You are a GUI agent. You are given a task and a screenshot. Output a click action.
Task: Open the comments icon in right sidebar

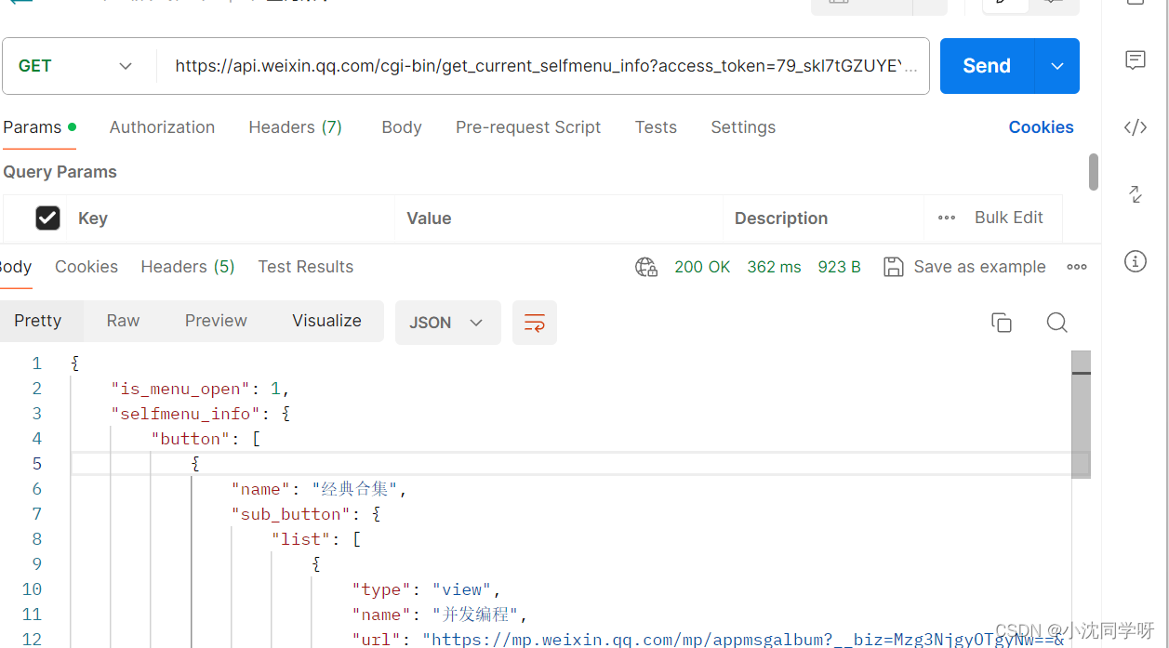(1135, 61)
